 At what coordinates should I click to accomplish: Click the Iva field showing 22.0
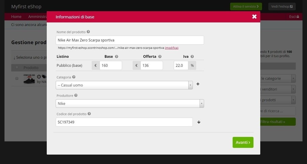(x=181, y=65)
